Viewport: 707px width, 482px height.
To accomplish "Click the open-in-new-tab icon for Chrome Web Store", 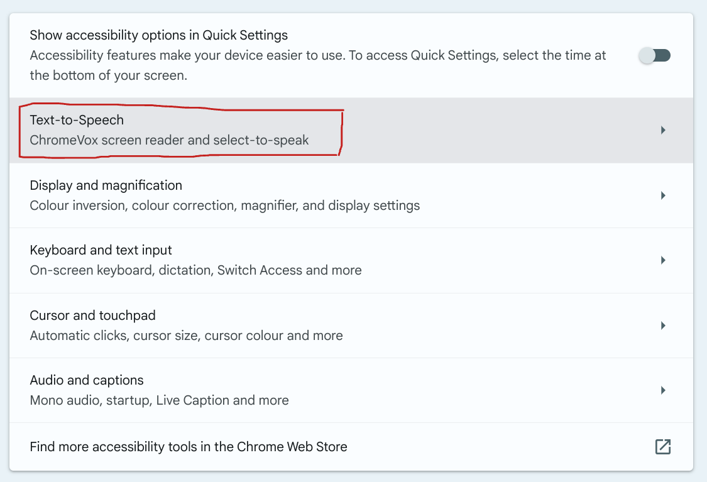I will click(662, 447).
